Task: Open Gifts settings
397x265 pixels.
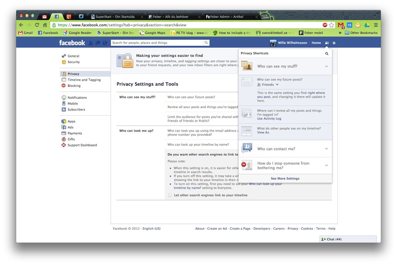Action: [x=71, y=139]
